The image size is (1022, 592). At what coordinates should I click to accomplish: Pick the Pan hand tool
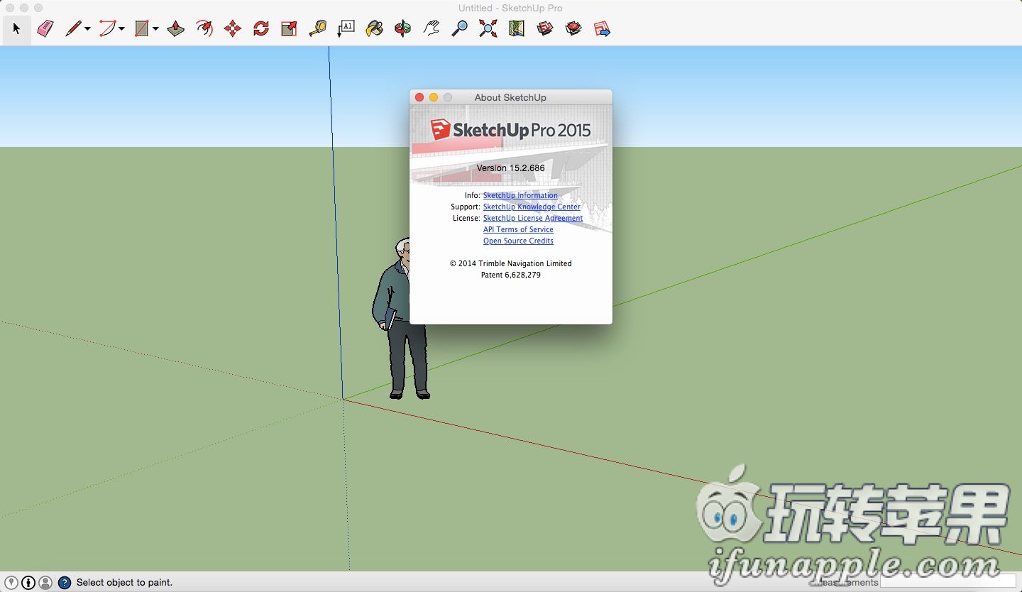pos(431,29)
